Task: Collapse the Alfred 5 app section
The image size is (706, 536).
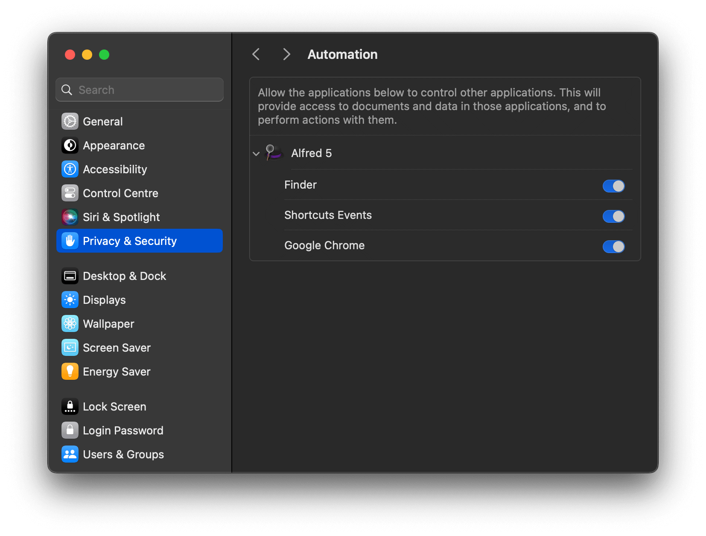Action: tap(256, 154)
